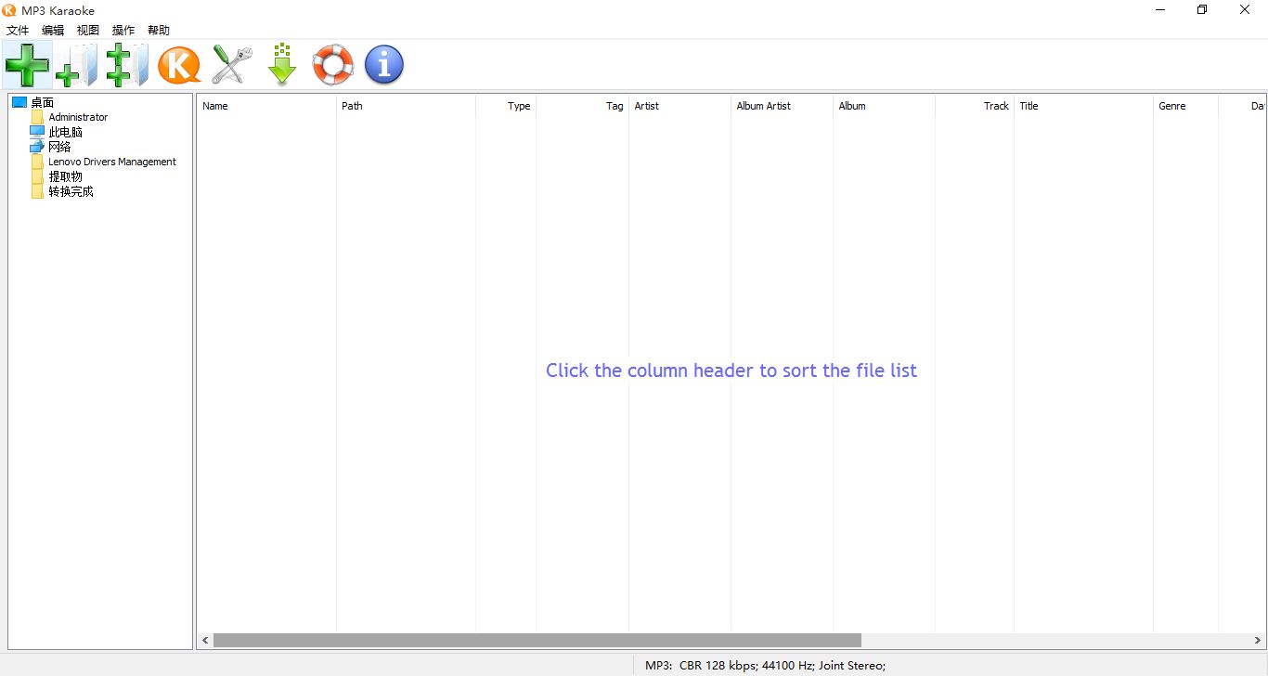
Task: Click the big green plus Add files icon
Action: pyautogui.click(x=27, y=65)
